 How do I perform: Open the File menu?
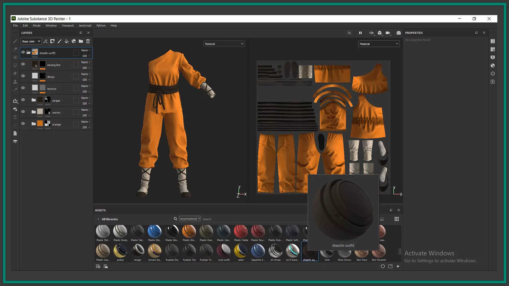[15, 25]
